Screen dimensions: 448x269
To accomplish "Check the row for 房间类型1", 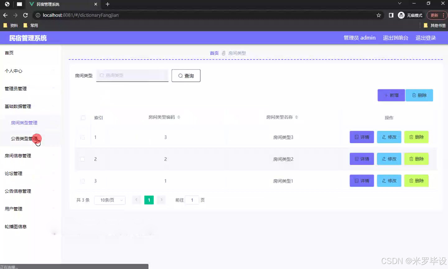I will pos(82,181).
